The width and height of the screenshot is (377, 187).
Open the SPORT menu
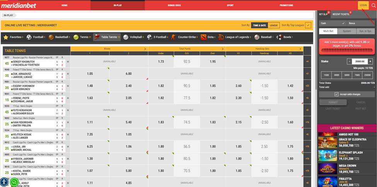coord(230,5)
